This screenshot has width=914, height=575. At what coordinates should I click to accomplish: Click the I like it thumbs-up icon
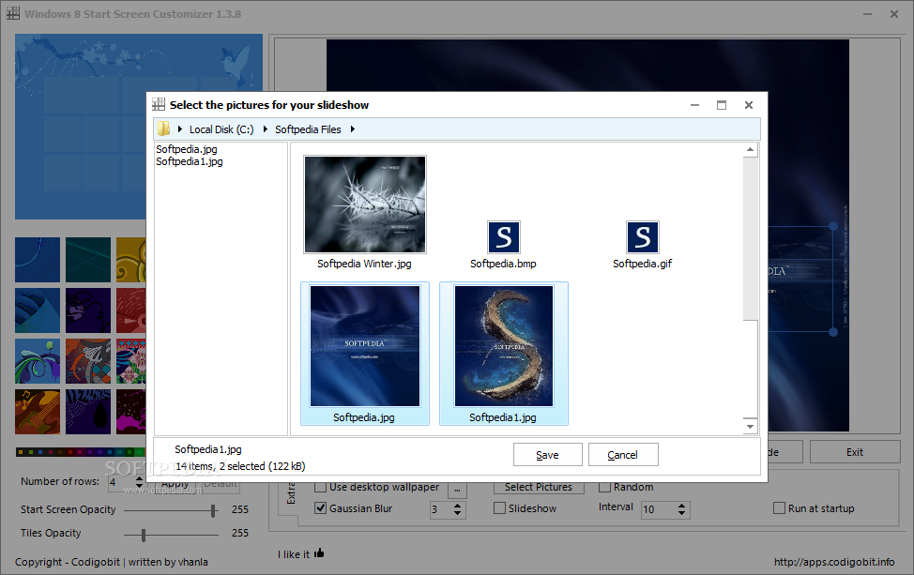click(x=319, y=552)
